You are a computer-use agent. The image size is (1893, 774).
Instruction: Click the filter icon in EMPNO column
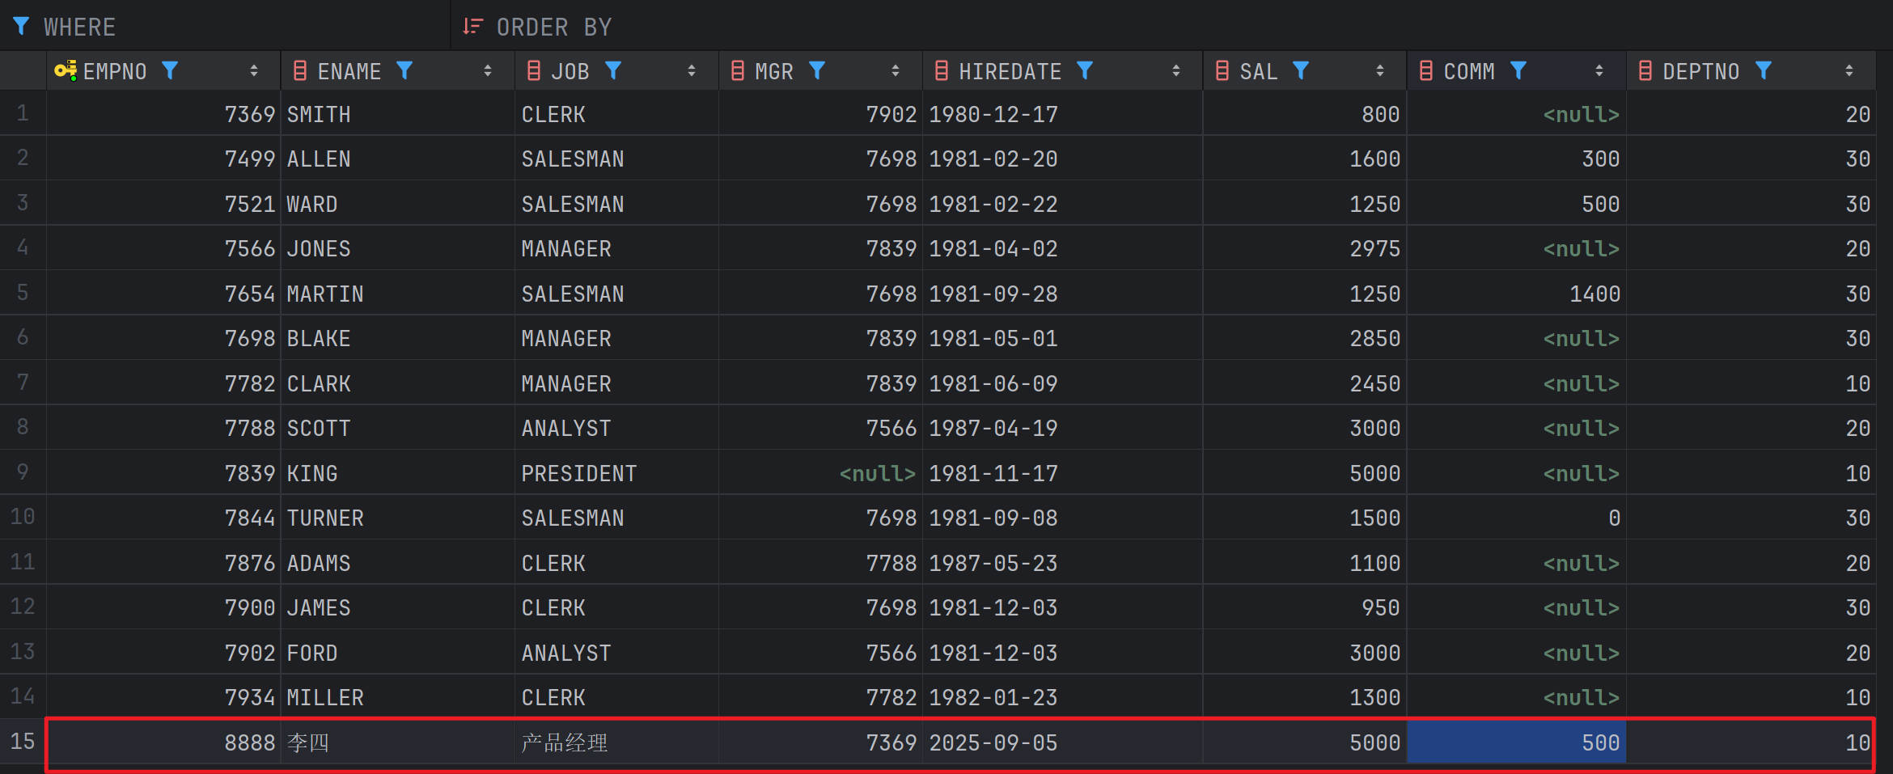pyautogui.click(x=170, y=71)
